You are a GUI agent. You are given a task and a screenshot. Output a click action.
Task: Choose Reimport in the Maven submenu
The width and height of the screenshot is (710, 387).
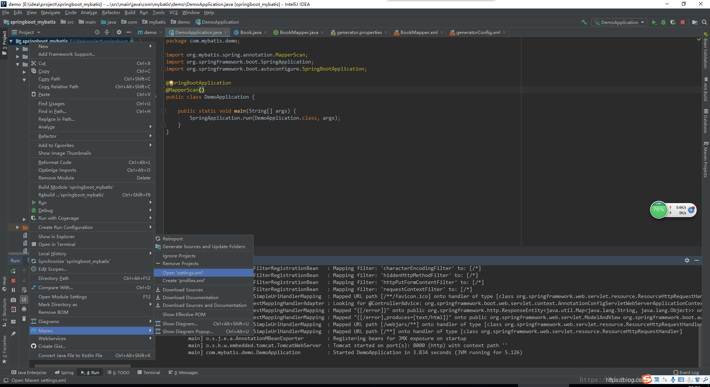(204, 239)
